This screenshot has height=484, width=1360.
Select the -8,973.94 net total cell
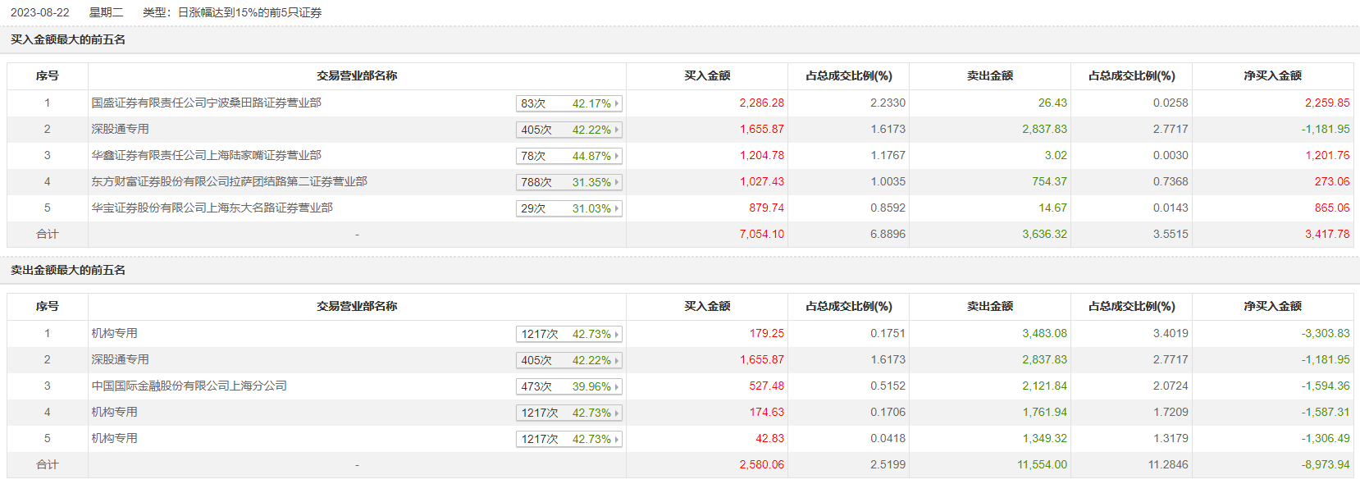pyautogui.click(x=1326, y=464)
